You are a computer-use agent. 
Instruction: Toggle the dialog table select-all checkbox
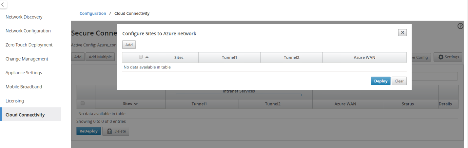(x=141, y=57)
